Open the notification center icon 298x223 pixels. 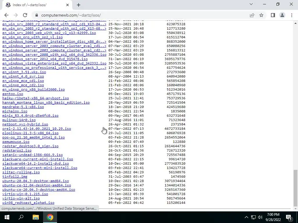pos(289,217)
